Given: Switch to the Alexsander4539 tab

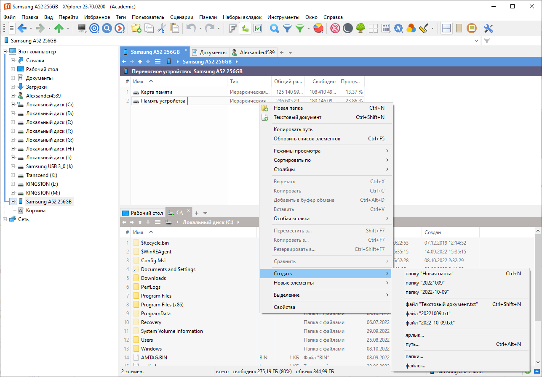Looking at the screenshot, I should (x=253, y=53).
